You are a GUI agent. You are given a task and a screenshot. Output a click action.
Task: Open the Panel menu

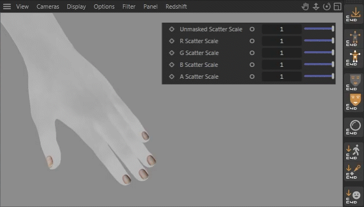click(150, 6)
